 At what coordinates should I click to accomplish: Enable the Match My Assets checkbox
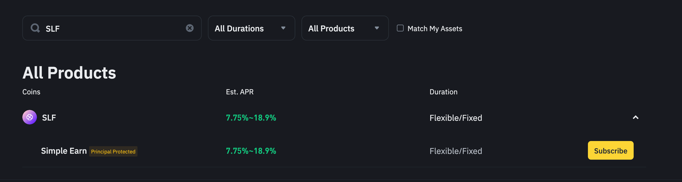pos(400,28)
